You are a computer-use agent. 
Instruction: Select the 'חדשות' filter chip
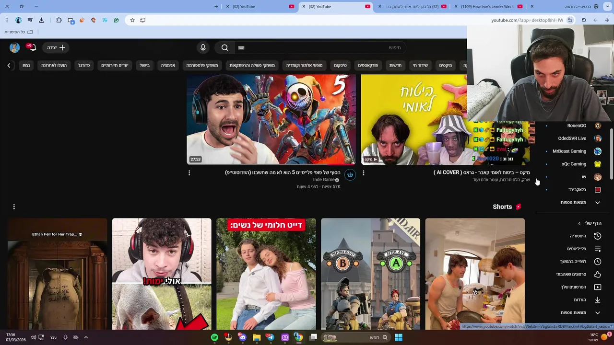click(395, 65)
